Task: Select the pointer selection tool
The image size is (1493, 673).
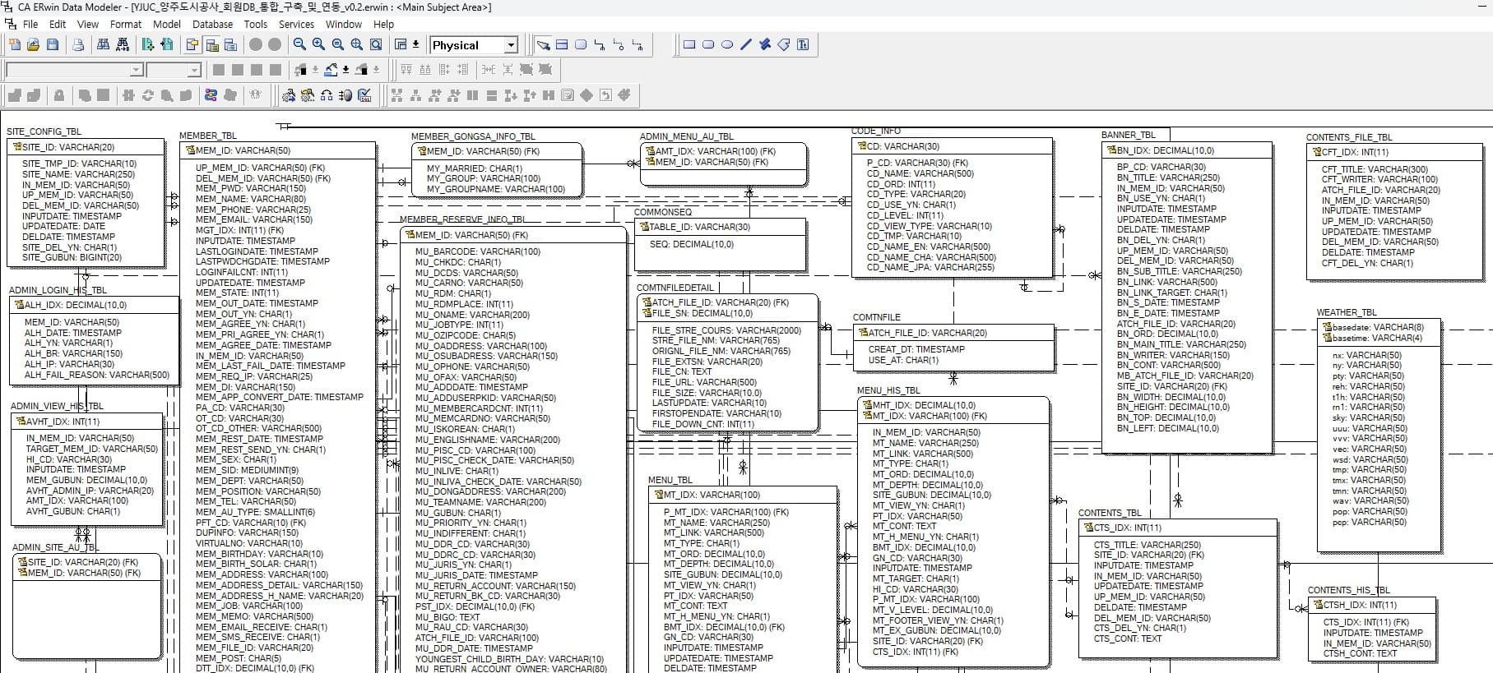Action: [543, 45]
